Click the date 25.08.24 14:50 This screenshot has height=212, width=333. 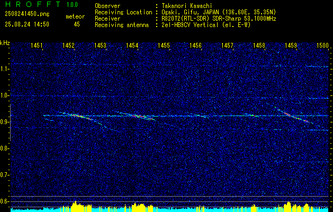27,24
